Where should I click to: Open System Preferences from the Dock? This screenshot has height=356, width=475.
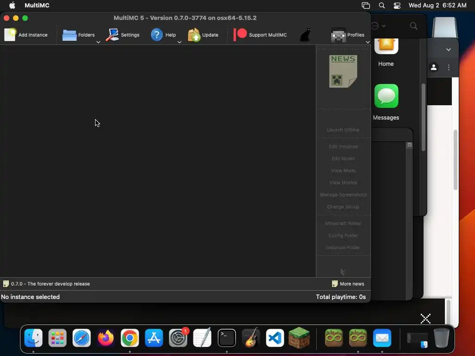(x=178, y=338)
